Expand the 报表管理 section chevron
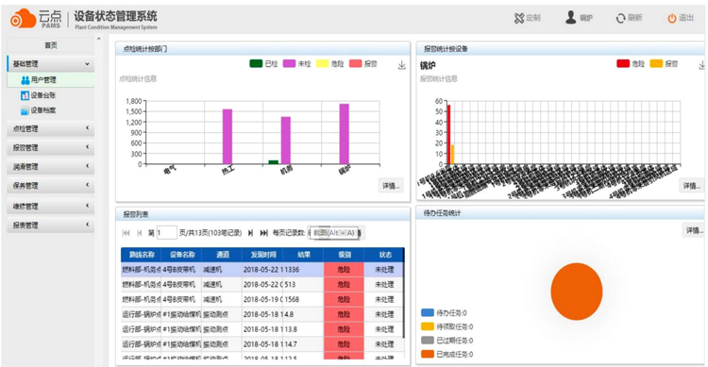708x367 pixels. 88,225
